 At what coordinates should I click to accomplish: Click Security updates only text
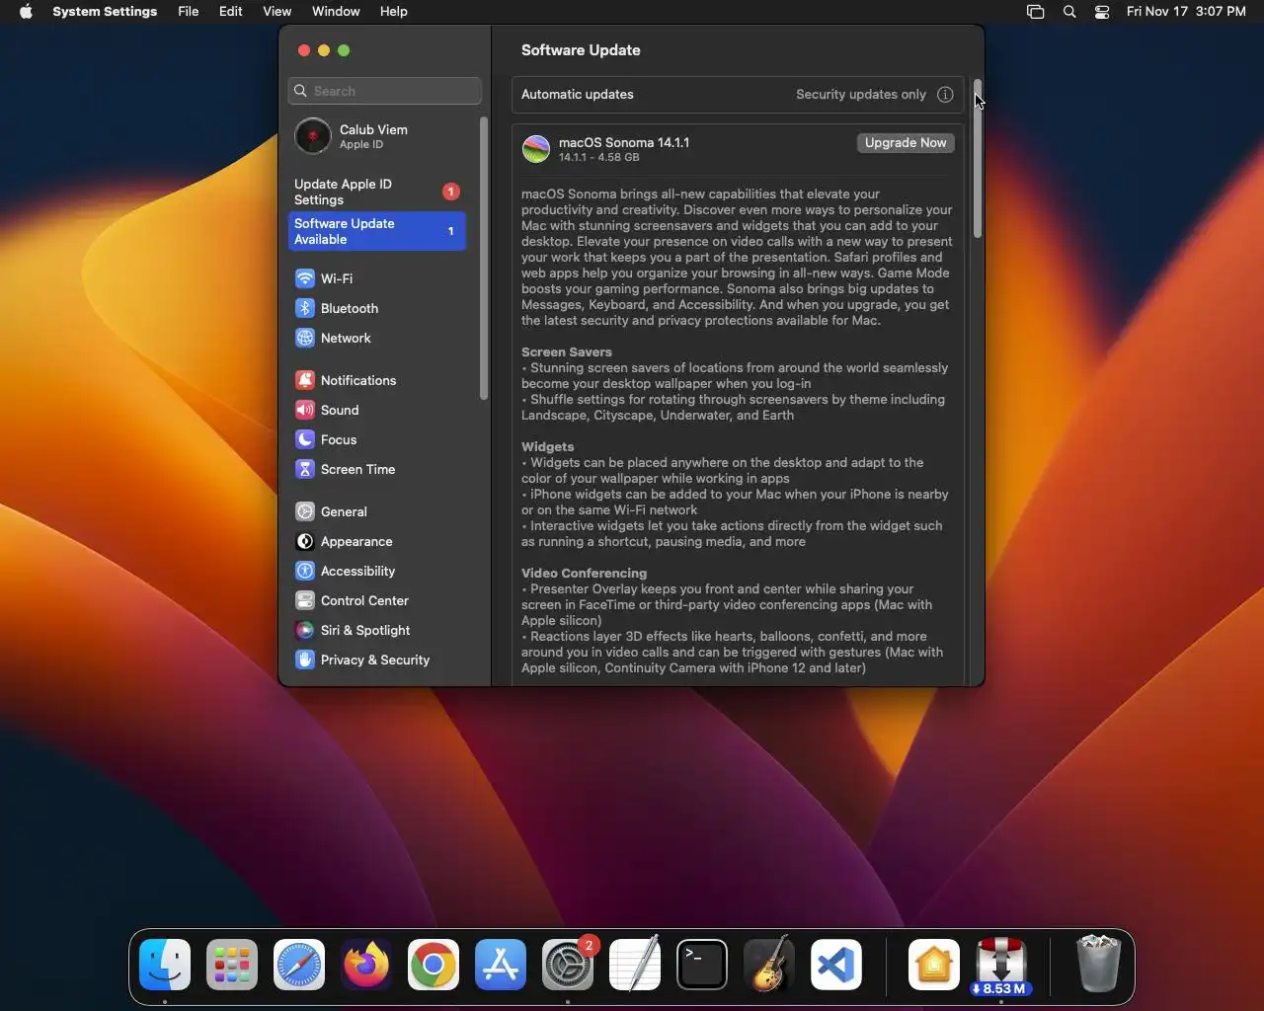click(x=861, y=95)
